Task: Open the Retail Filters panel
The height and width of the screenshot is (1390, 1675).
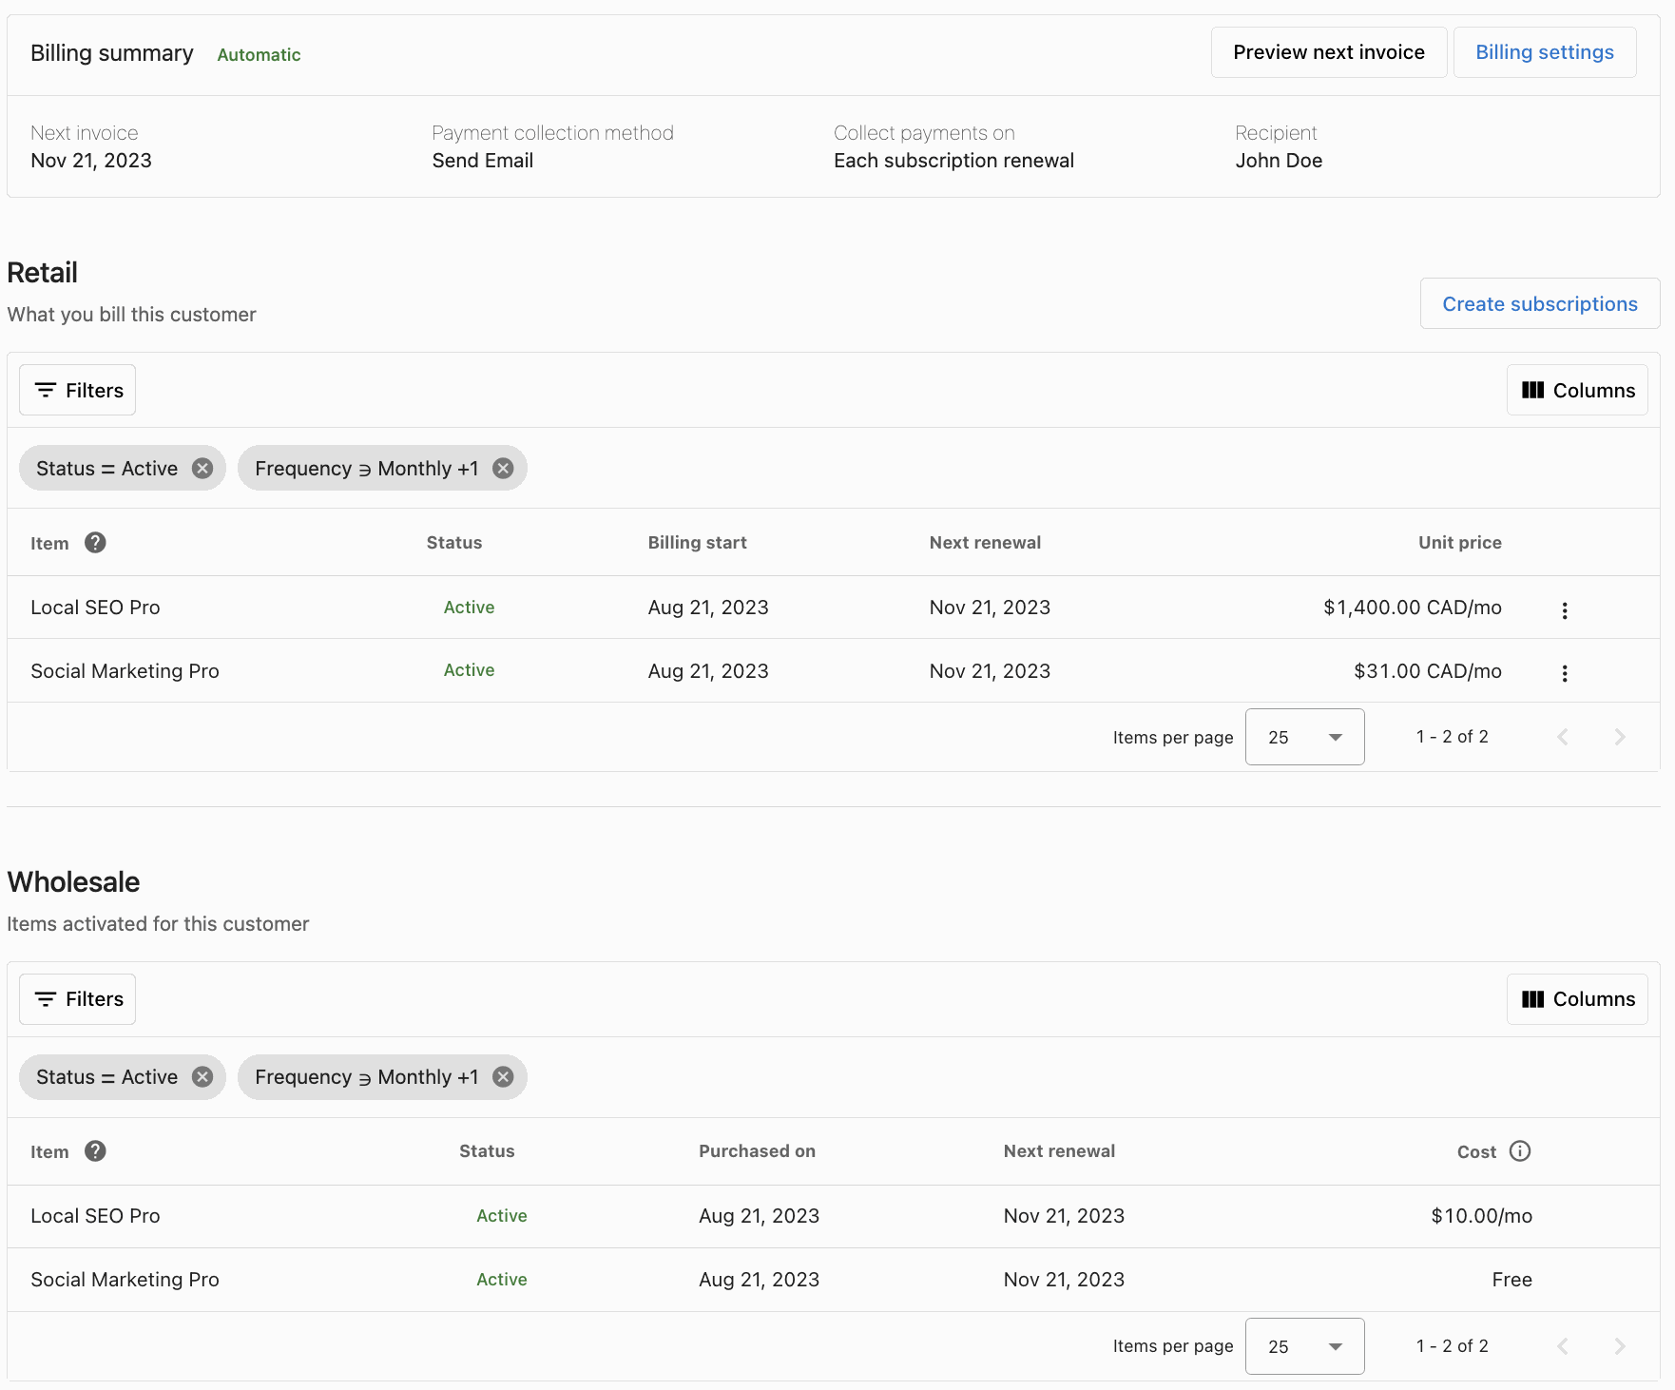Action: click(78, 390)
